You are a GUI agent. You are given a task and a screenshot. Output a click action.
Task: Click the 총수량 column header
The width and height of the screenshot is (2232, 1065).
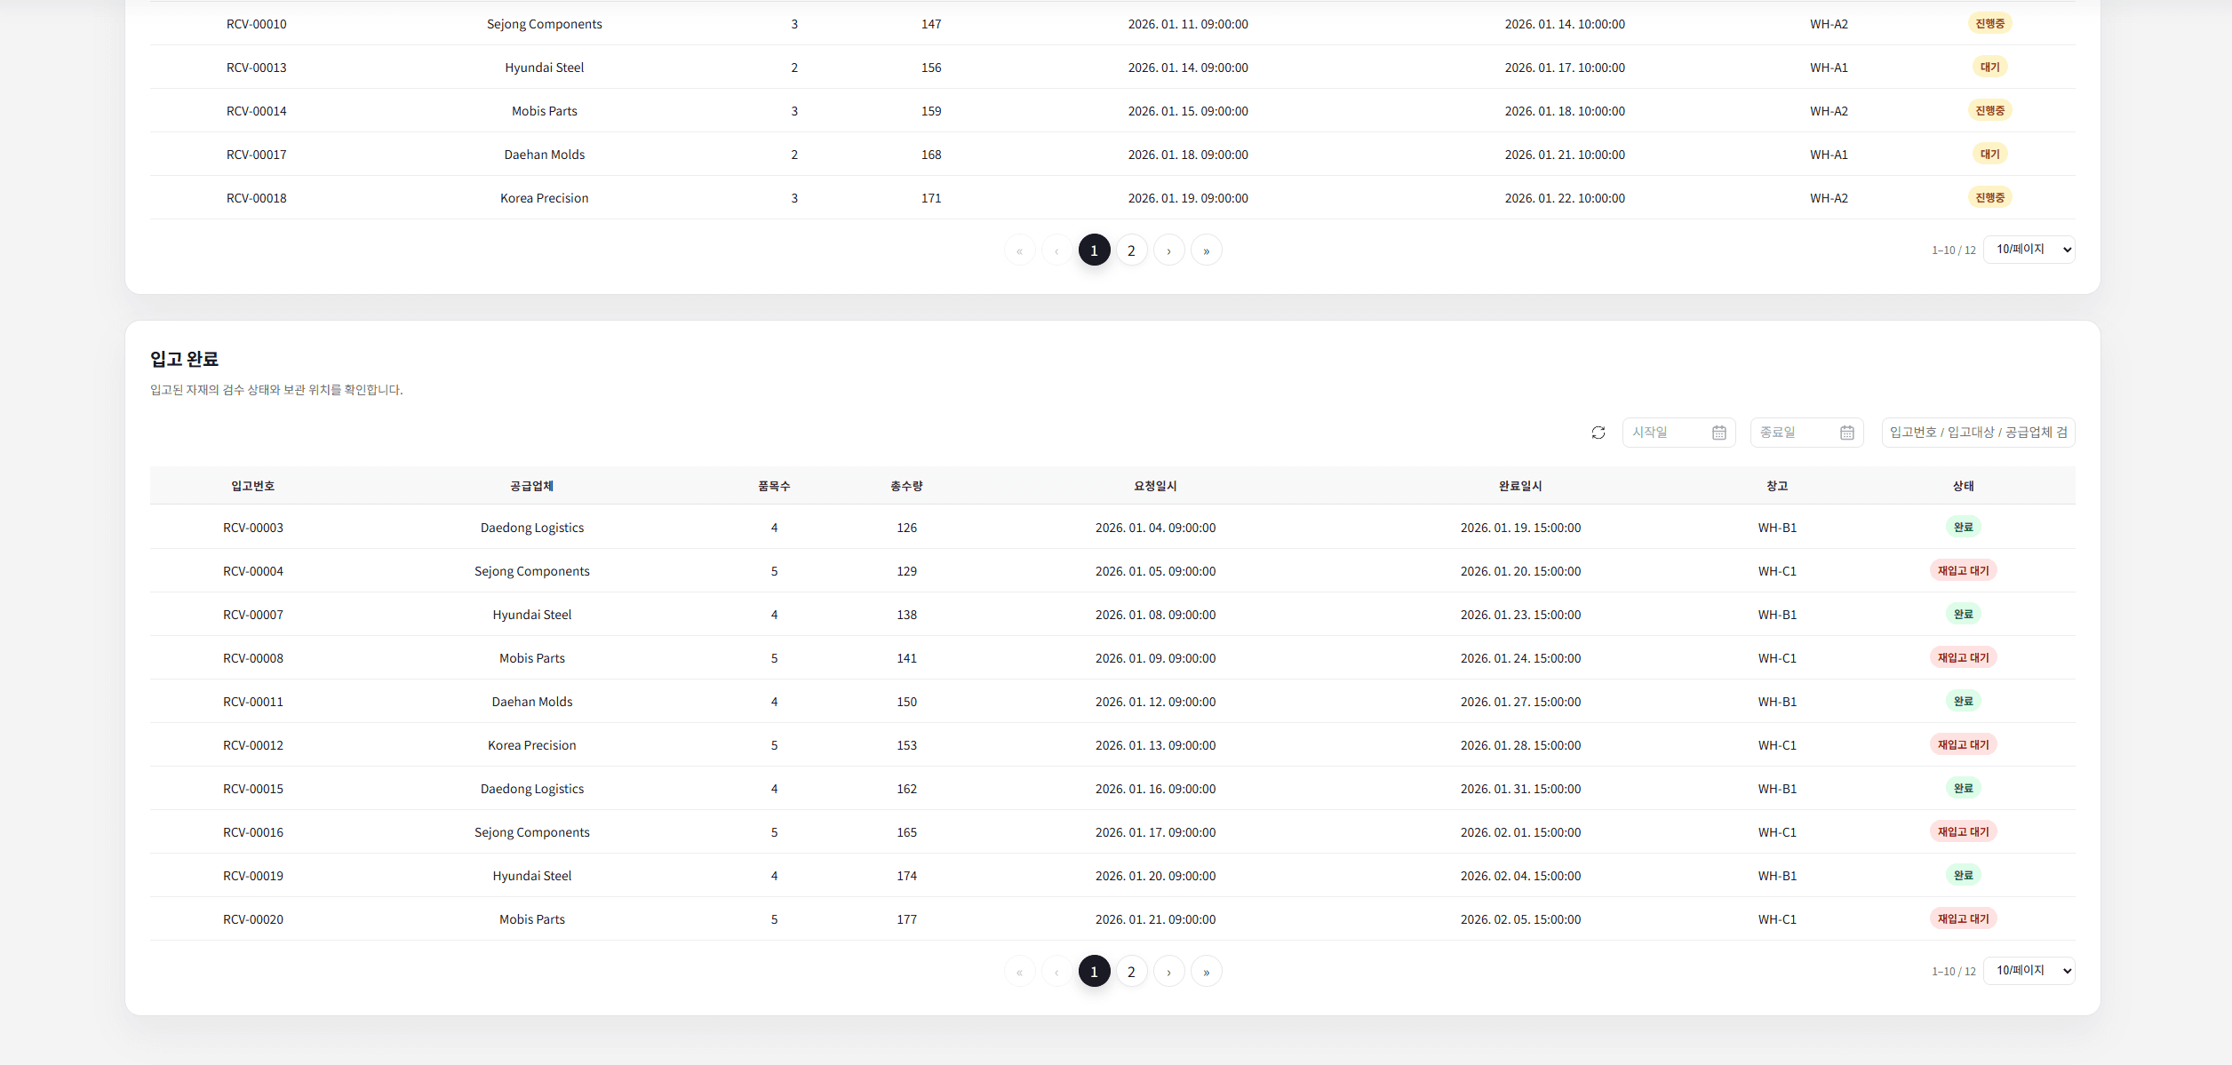pos(906,486)
